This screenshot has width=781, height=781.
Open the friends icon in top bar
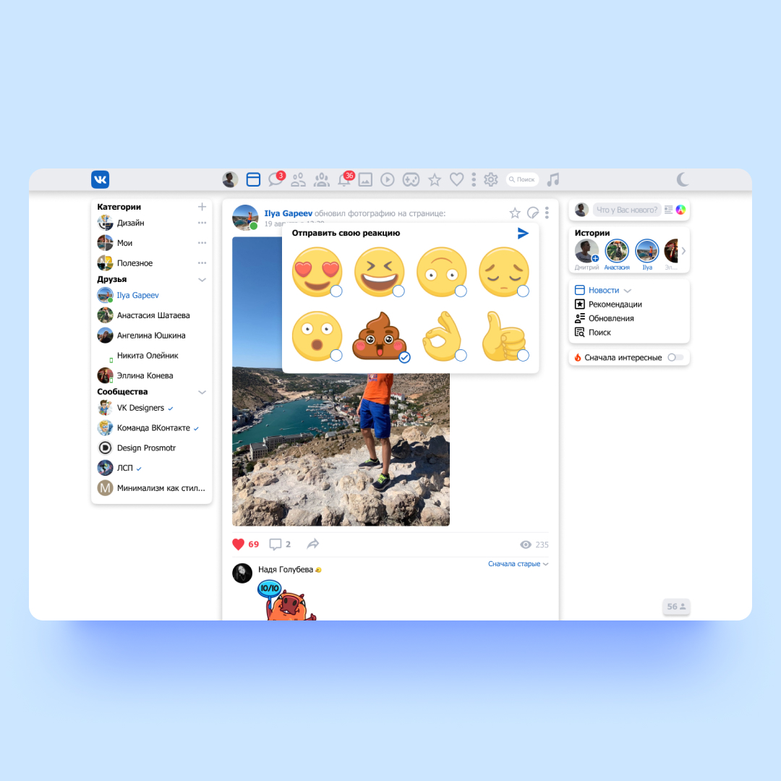tap(299, 180)
